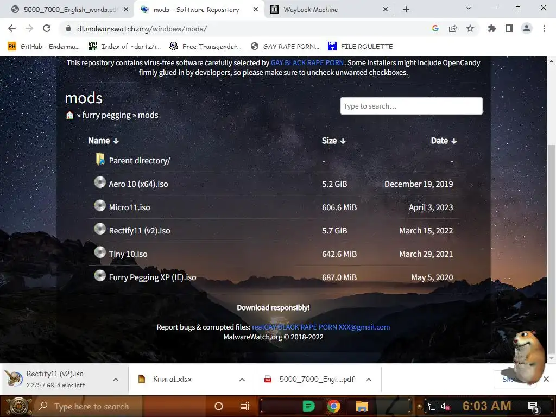This screenshot has width=556, height=417.
Task: Share this page via share icon
Action: coord(453,28)
